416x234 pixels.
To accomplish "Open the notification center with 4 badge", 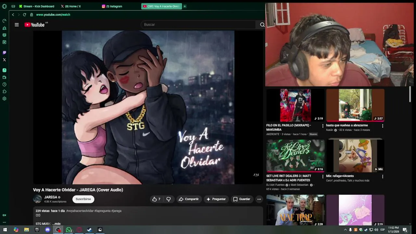I will (405, 230).
